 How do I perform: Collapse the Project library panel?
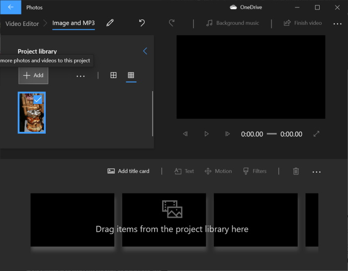145,51
